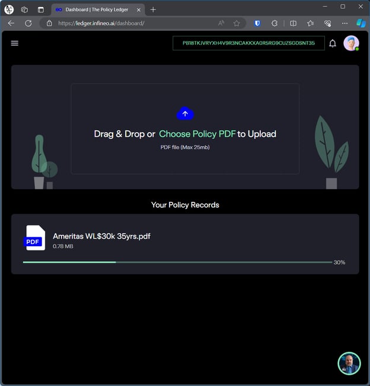The image size is (370, 386).
Task: Add this page to favorites star
Action: [237, 24]
